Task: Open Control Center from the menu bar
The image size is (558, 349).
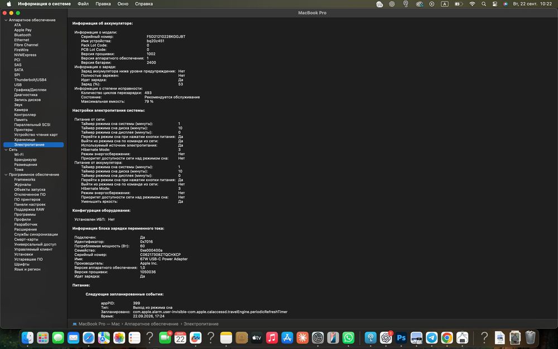Action: pos(494,4)
